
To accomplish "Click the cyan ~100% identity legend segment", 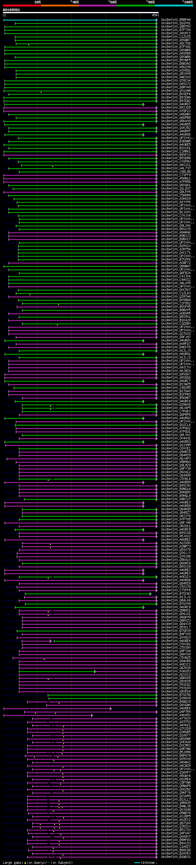I will pyautogui.click(x=174, y=6).
